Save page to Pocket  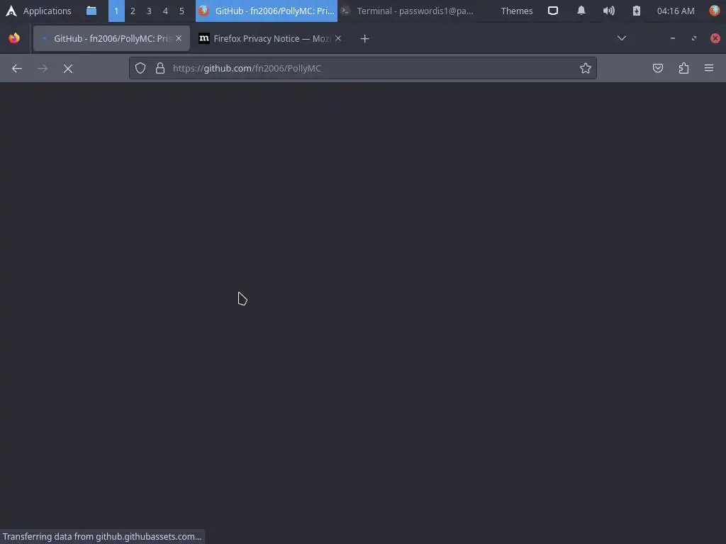point(658,69)
